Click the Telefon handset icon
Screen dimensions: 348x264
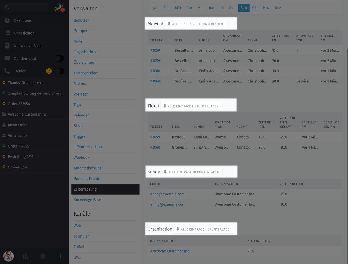[x=7, y=71]
